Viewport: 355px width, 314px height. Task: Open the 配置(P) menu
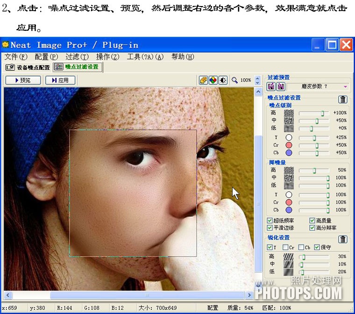tap(46, 57)
